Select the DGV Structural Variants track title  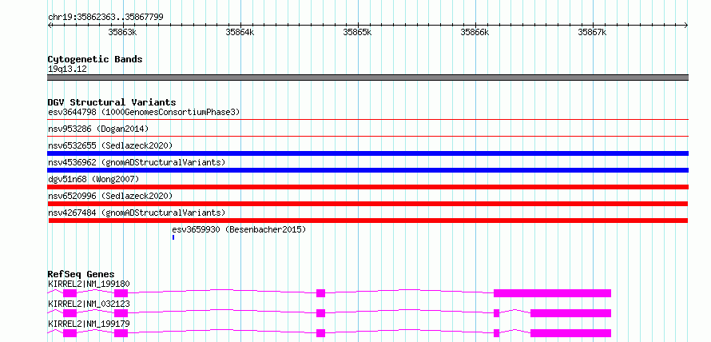coord(112,102)
